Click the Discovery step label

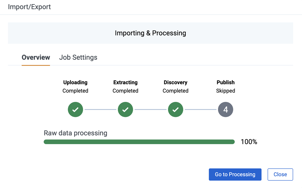(x=175, y=82)
